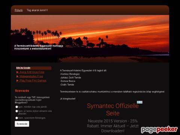
Task: Click the arrow icon beside Malwarebytes link
Action: (18, 76)
